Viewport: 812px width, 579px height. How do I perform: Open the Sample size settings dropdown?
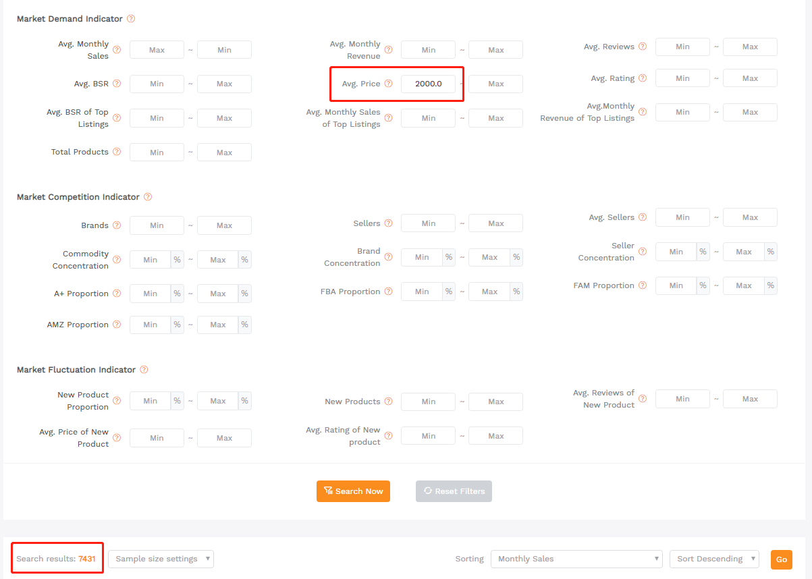pos(161,559)
